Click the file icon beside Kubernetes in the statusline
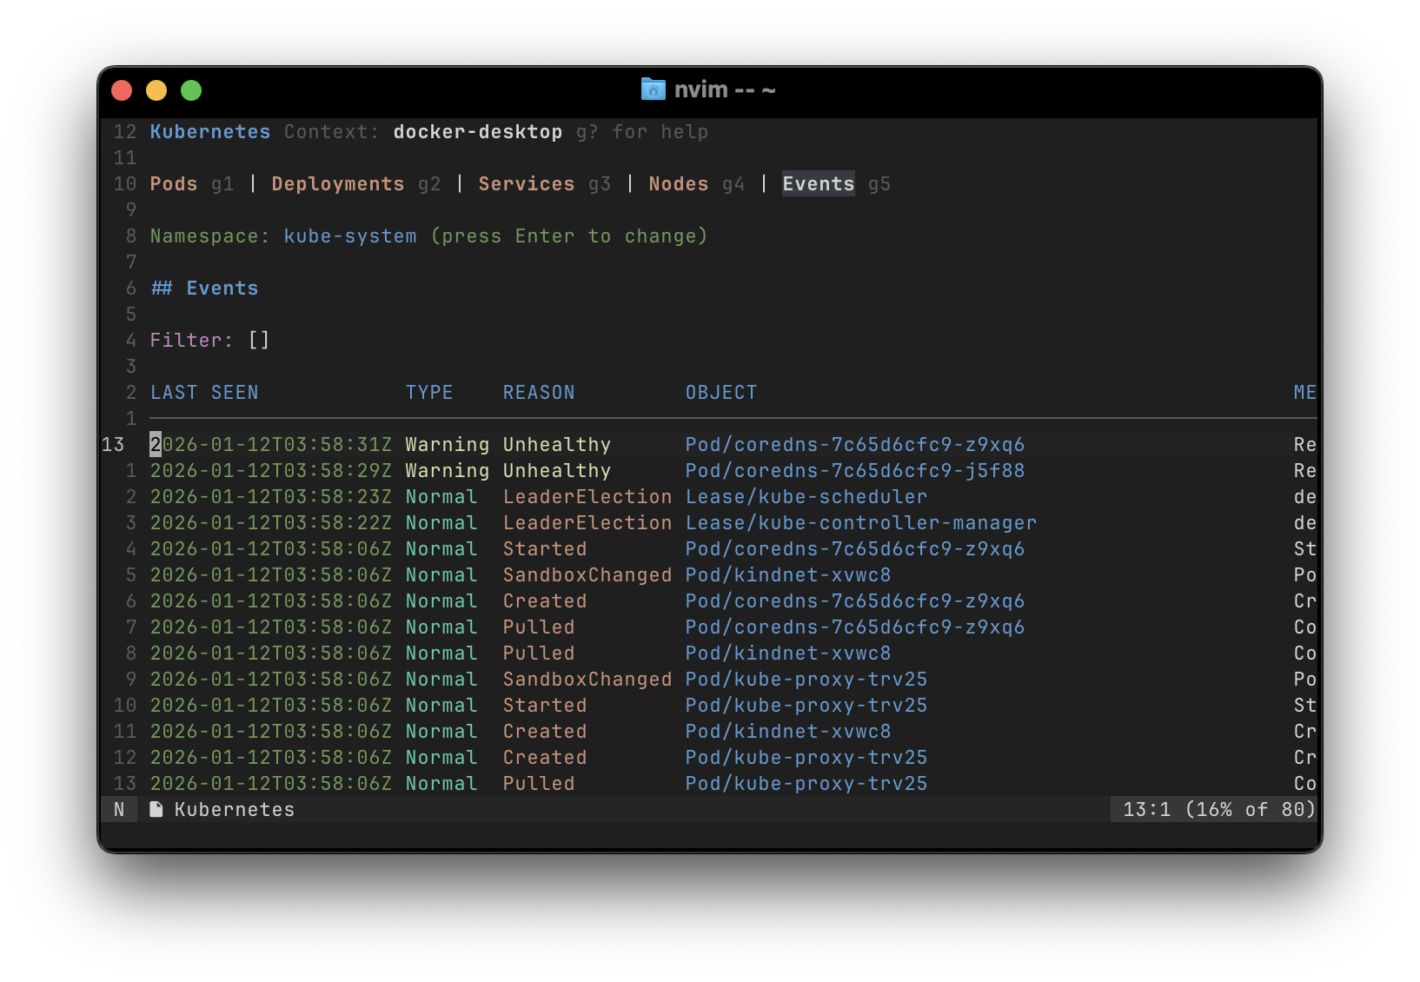The image size is (1420, 982). [x=156, y=810]
